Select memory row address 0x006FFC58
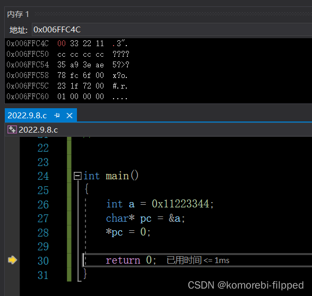Image resolution: width=312 pixels, height=296 pixels. click(x=28, y=75)
